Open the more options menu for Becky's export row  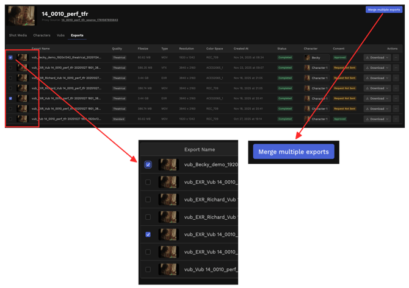pyautogui.click(x=396, y=58)
